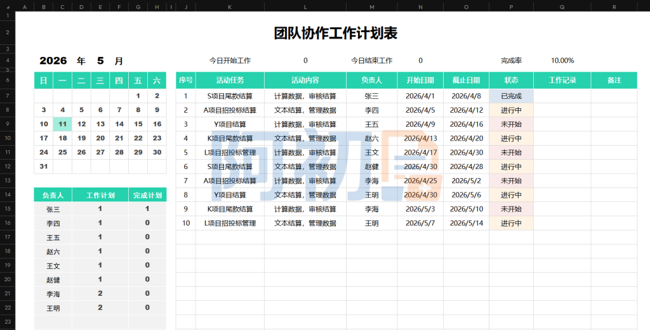The width and height of the screenshot is (650, 330).
Task: Click summary header 完成计划
Action: (x=147, y=195)
